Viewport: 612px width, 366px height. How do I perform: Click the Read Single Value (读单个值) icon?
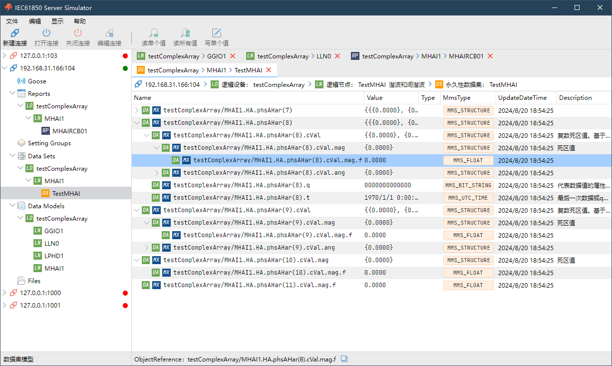(154, 33)
